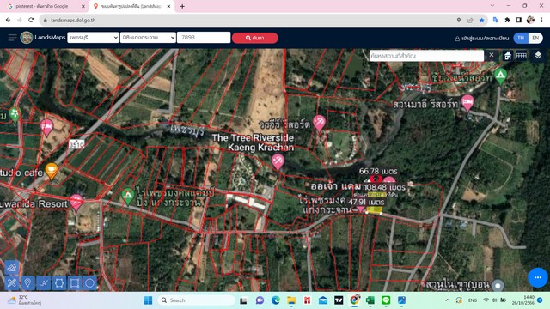
Task: Select the eraser tool on map
Action: [x=12, y=268]
